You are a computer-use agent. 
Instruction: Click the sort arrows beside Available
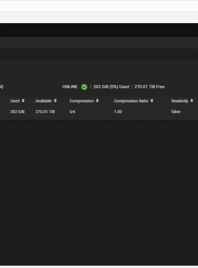tap(55, 101)
